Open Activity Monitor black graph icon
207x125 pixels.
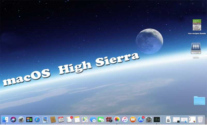click(157, 120)
